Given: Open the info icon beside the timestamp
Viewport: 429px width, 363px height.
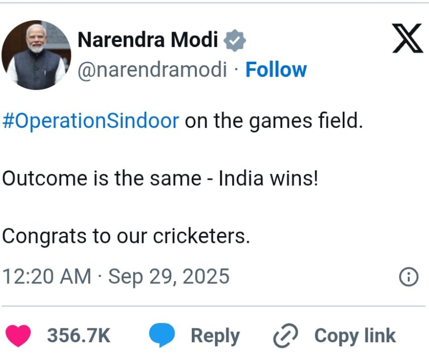Looking at the screenshot, I should click(x=408, y=277).
